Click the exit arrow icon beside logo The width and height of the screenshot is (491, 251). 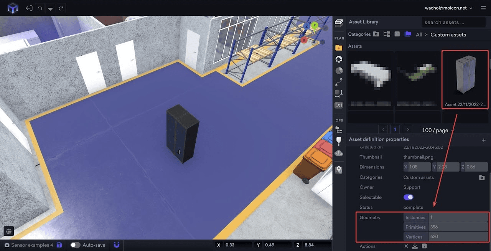pos(29,8)
